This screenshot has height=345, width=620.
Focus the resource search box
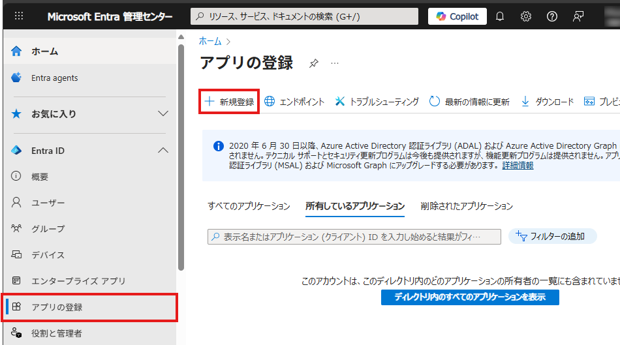(x=304, y=16)
